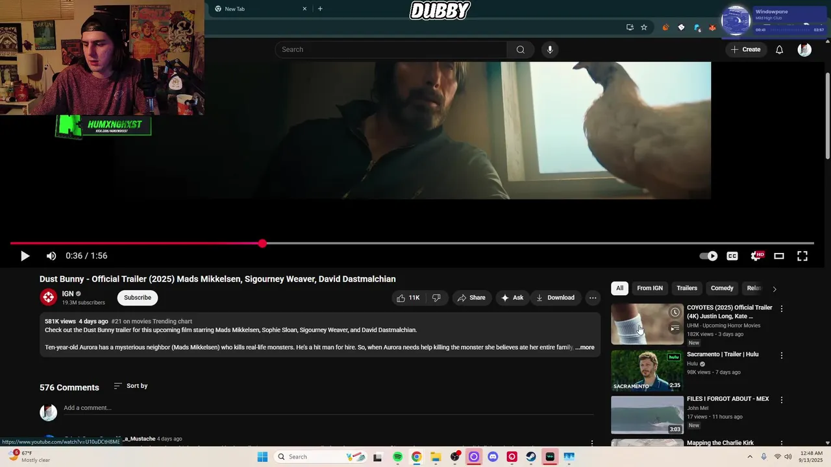
Task: Open options menu for COYOTES video
Action: pyautogui.click(x=782, y=309)
